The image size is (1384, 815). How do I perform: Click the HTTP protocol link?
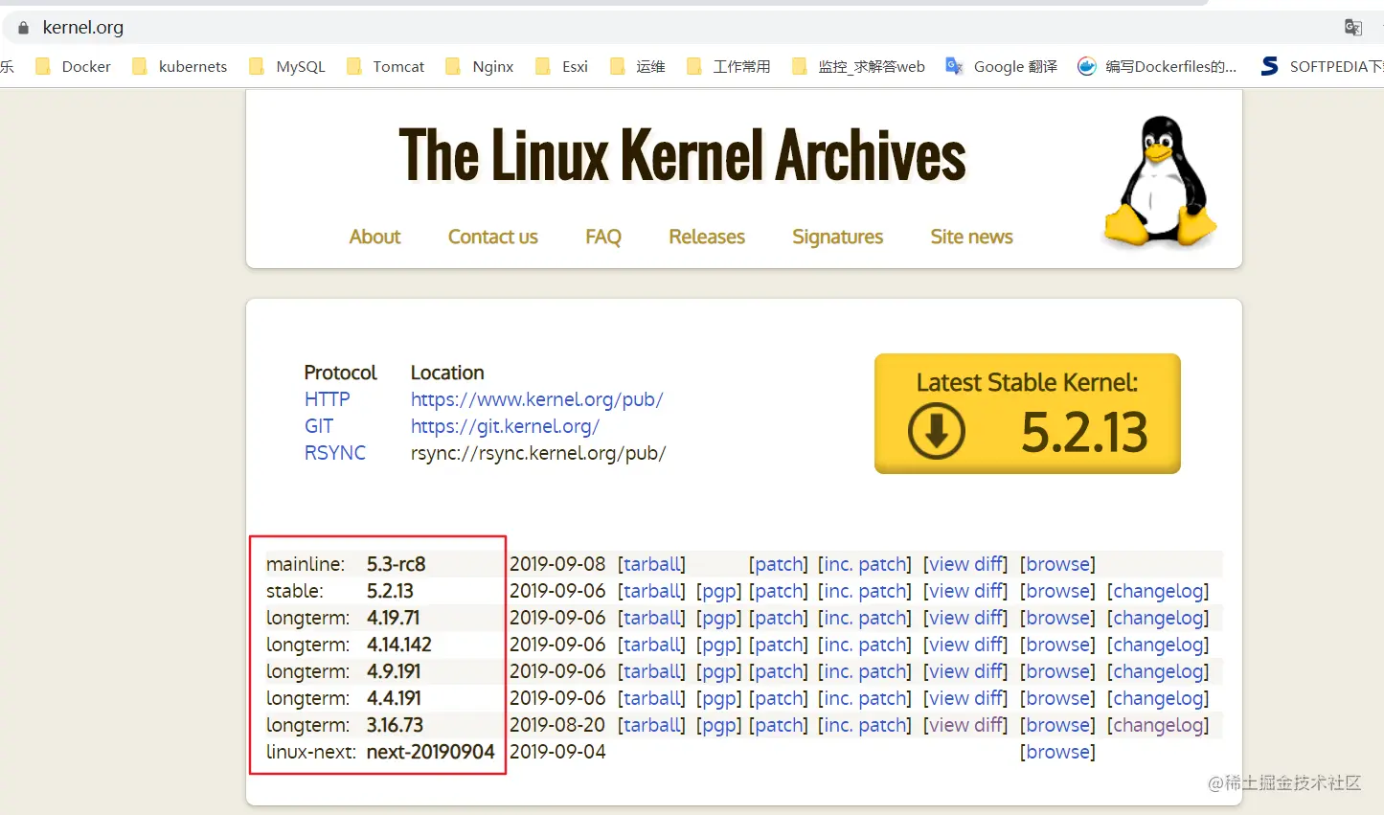click(327, 399)
